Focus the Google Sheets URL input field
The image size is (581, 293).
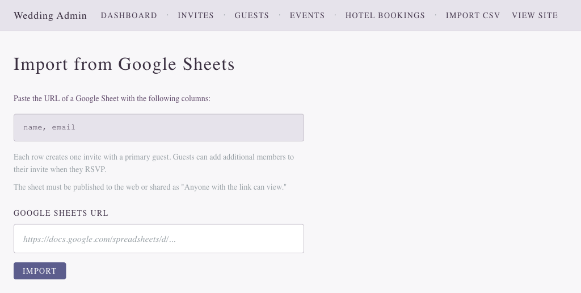[158, 239]
